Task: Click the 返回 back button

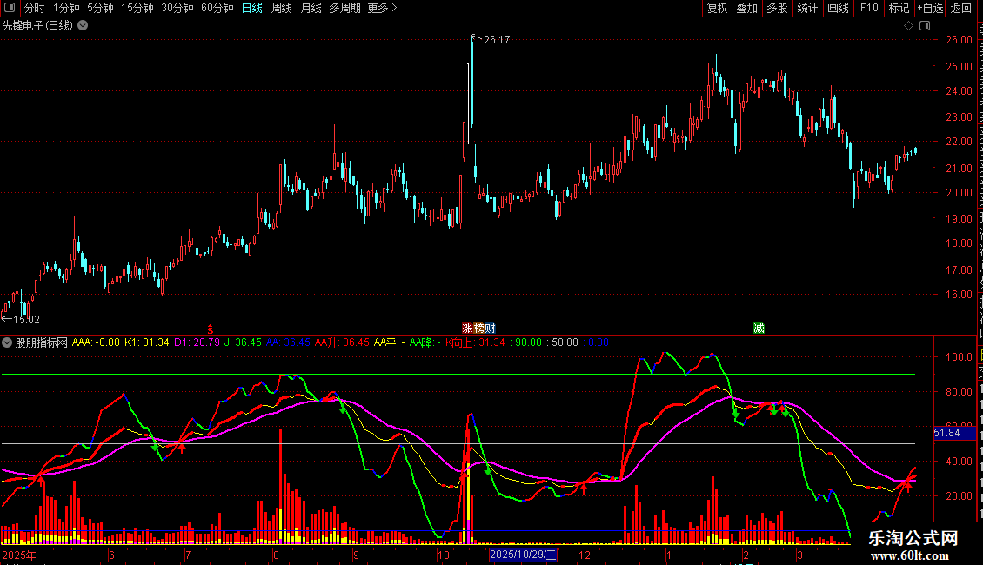Action: point(961,8)
